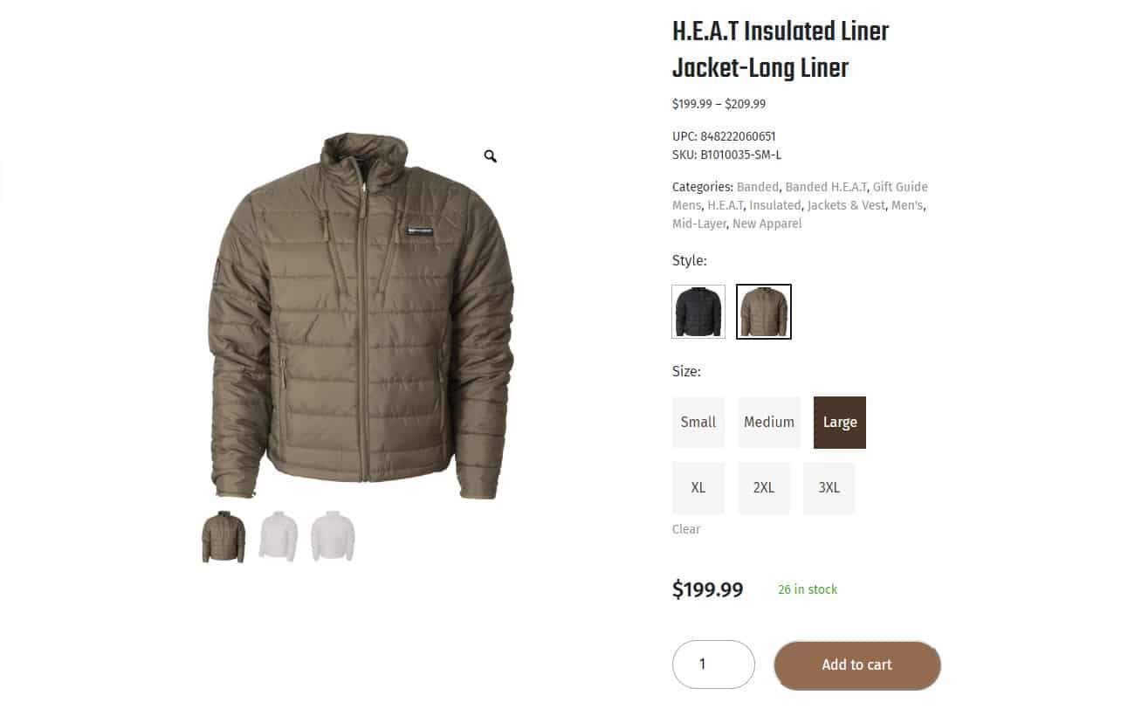Click the magnifying glass zoom icon

pos(491,156)
